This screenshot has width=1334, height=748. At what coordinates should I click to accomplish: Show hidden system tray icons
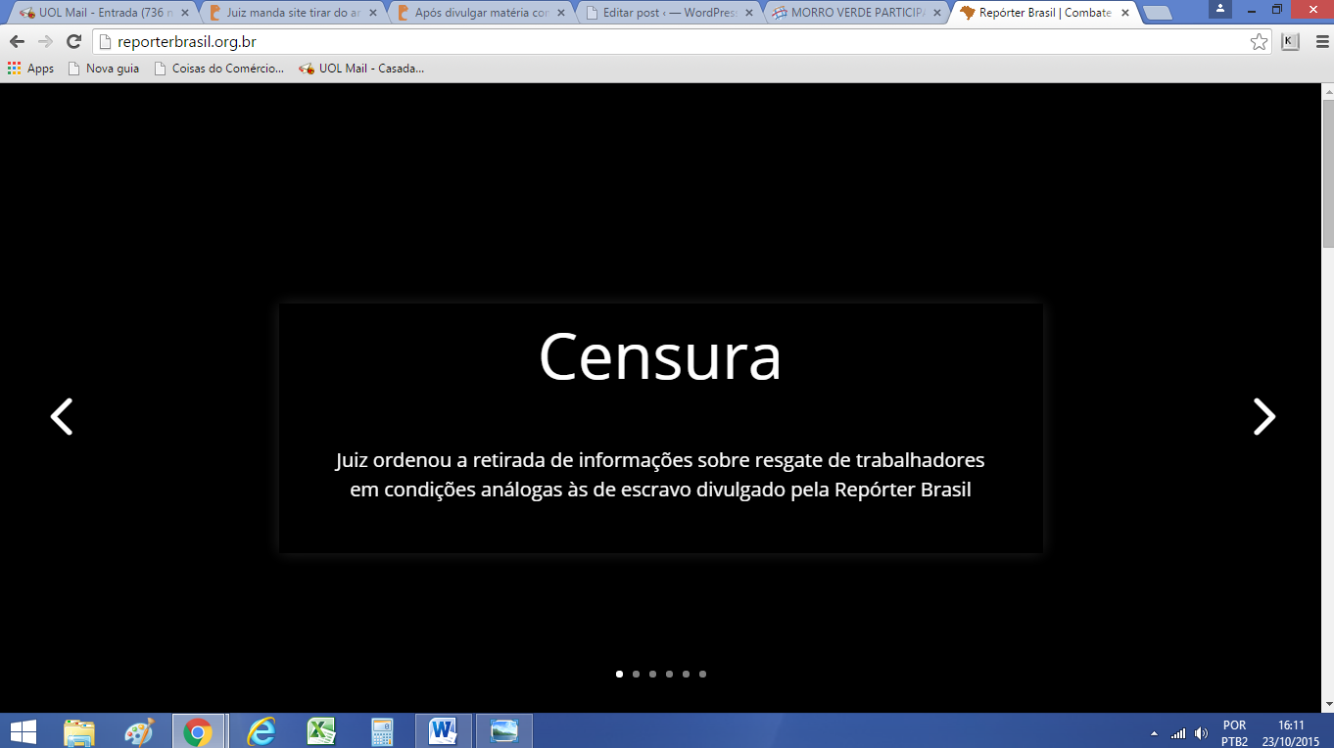[1154, 733]
